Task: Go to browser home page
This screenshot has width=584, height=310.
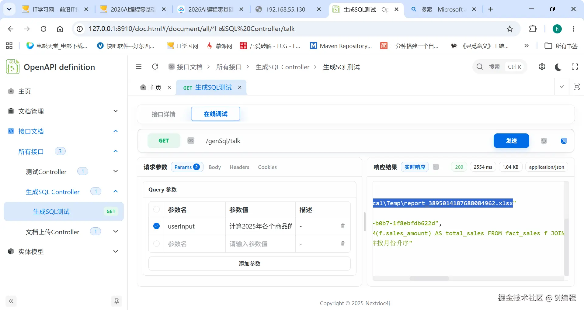Action: pos(60,29)
